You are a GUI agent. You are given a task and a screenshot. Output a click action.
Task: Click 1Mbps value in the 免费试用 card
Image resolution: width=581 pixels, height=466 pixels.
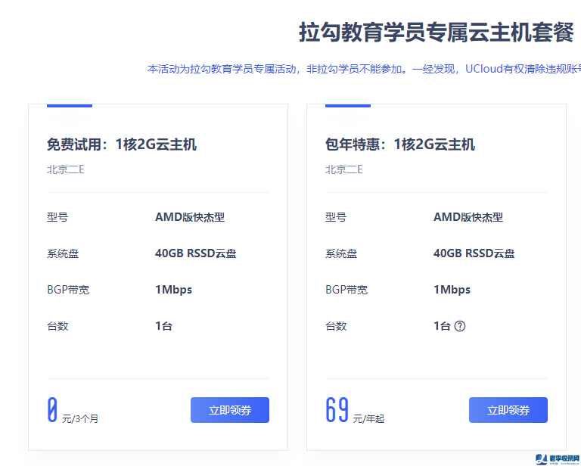[x=174, y=290]
